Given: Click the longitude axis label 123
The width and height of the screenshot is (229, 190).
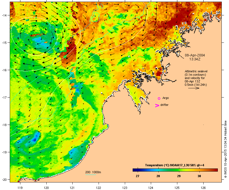Looking at the screenshot, I should tap(125, 188).
